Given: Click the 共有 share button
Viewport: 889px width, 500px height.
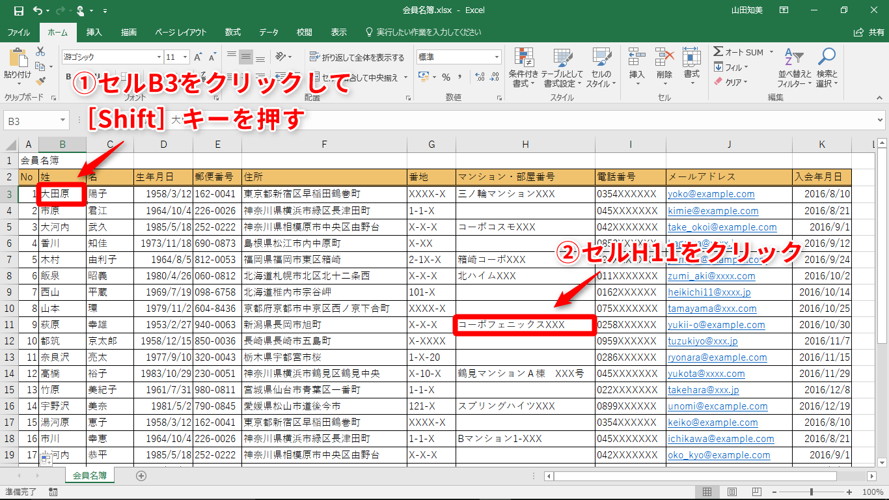Looking at the screenshot, I should pos(869,33).
